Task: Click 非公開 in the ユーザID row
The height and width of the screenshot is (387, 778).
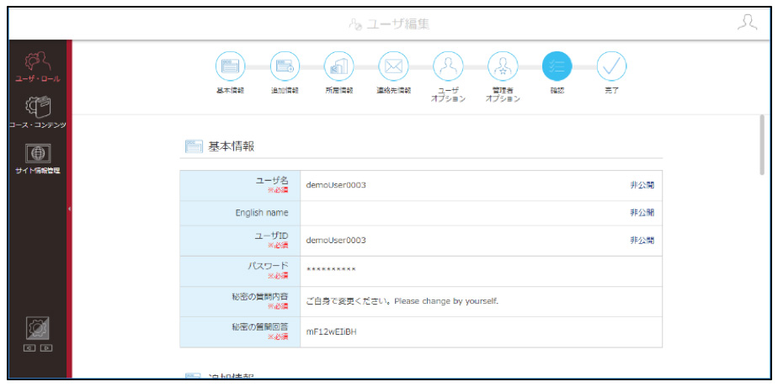Action: [x=642, y=241]
